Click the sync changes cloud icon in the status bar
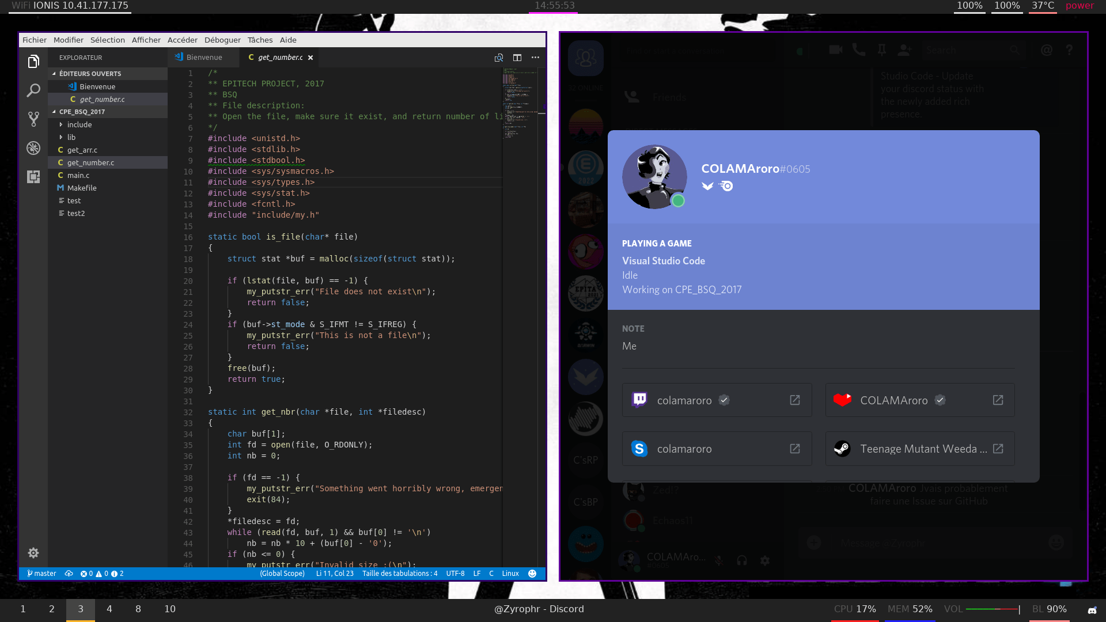The height and width of the screenshot is (622, 1106). 69,574
